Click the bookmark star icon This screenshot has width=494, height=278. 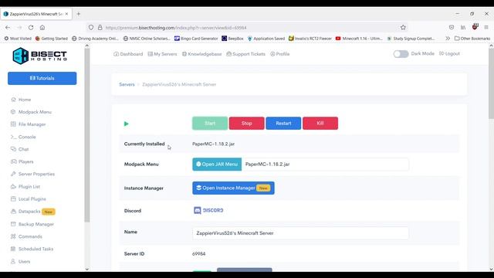[403, 28]
